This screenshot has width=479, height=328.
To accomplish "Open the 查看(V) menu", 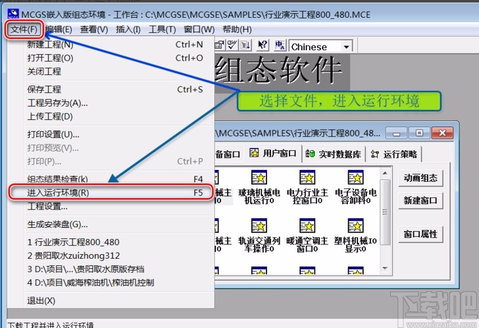I will pos(94,30).
